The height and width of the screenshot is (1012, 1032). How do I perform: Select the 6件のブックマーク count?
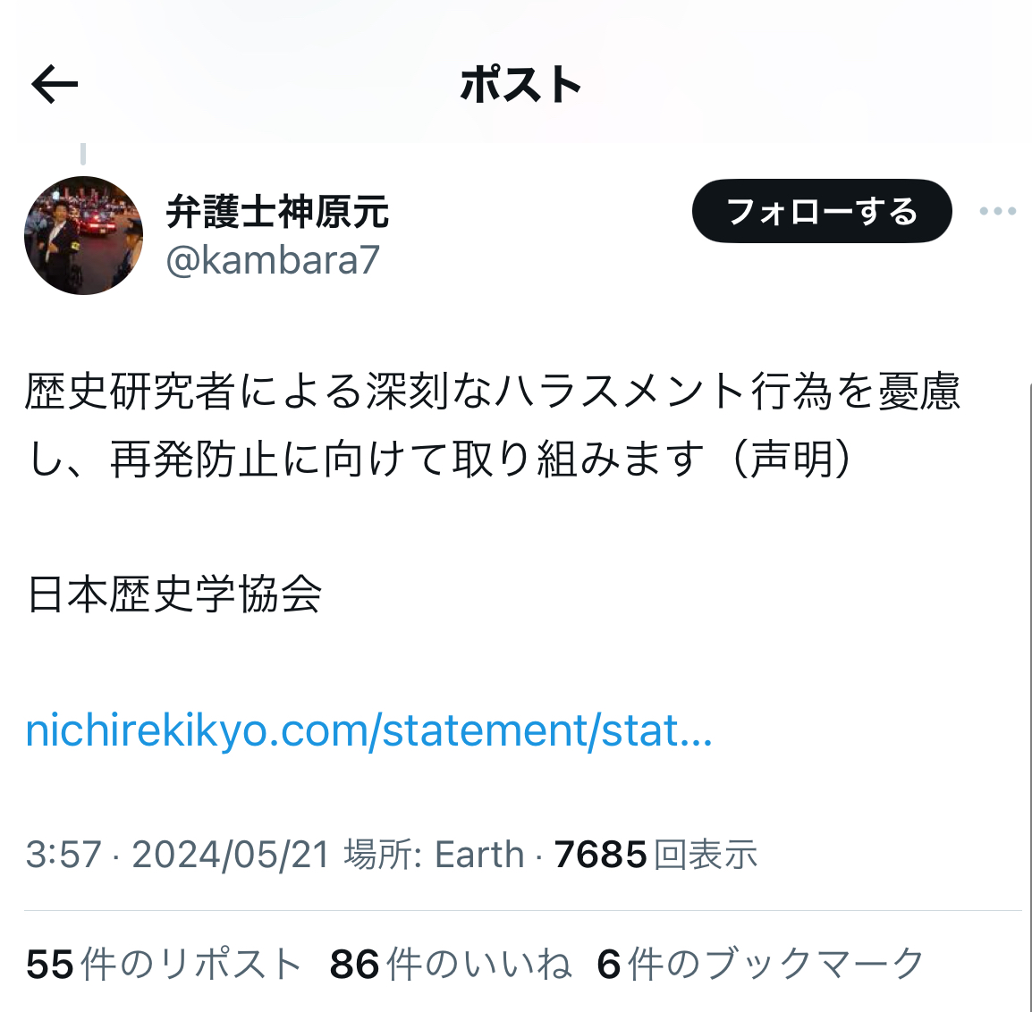point(761,964)
